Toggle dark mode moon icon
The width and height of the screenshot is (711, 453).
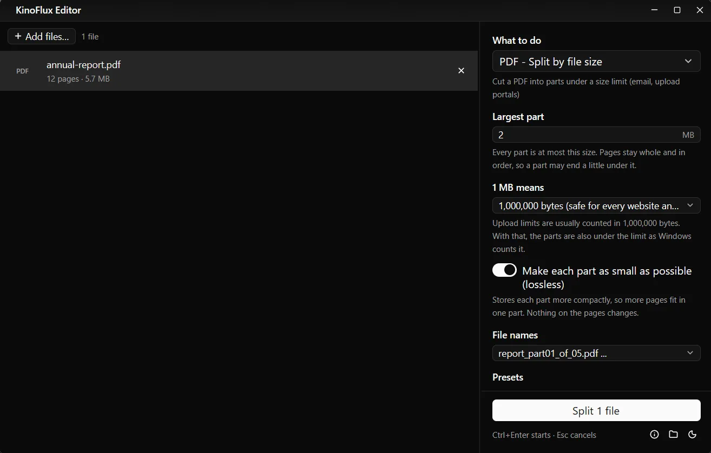[692, 435]
